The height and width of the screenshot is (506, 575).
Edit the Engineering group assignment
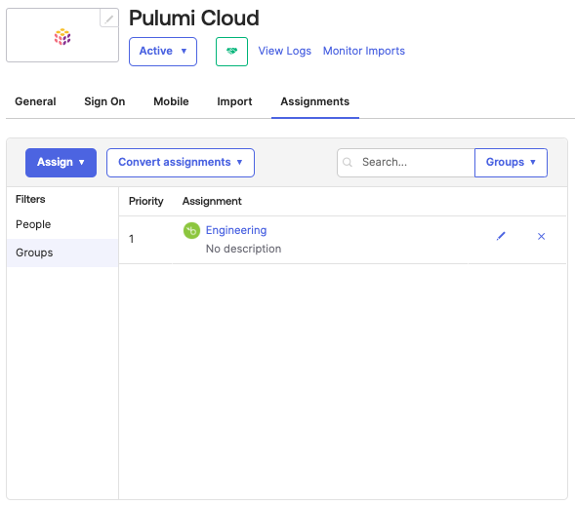[501, 236]
